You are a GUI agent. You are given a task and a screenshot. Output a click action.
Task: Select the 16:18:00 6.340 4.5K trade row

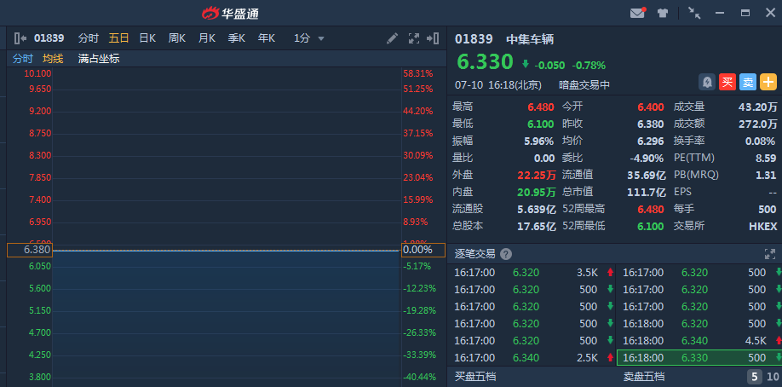pos(699,341)
